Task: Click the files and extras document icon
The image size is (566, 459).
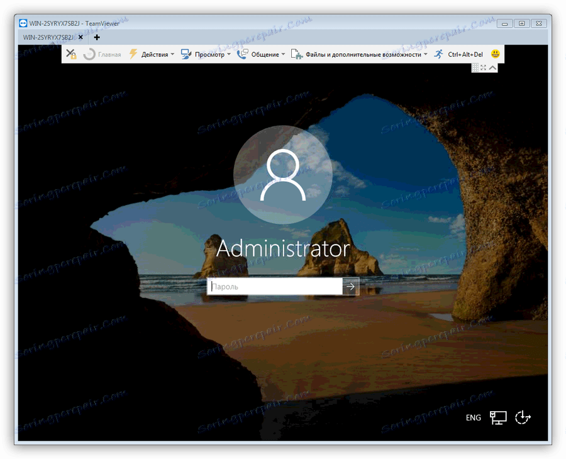Action: click(296, 54)
